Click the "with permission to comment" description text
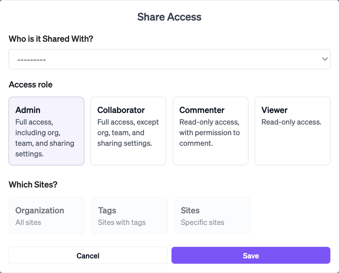The width and height of the screenshot is (339, 273). [209, 138]
